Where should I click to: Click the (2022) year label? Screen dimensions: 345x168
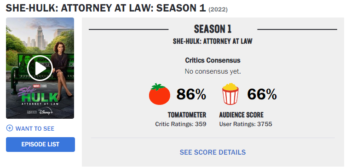point(218,10)
